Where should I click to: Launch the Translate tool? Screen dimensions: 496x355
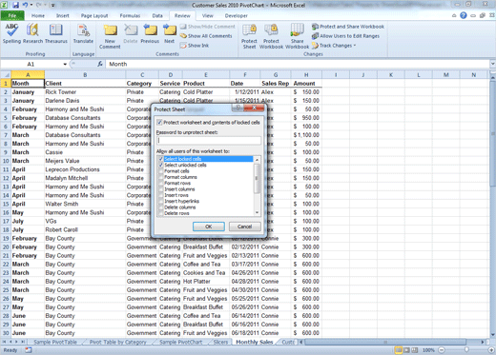coord(83,33)
